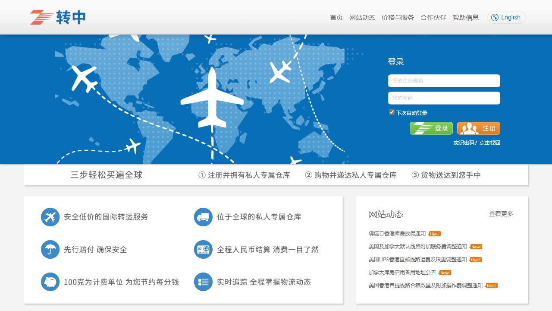Click the 您的密码 password field

tap(444, 98)
